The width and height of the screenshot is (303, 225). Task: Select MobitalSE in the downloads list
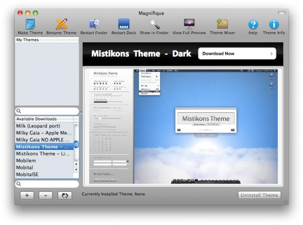tap(45, 175)
